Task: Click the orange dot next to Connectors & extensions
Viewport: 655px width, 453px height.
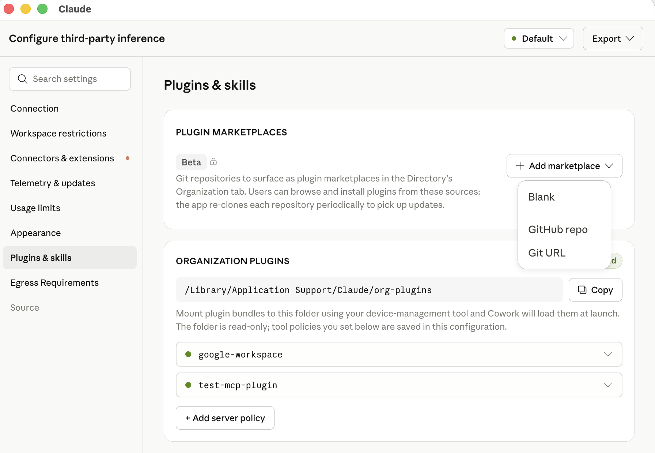Action: click(128, 158)
